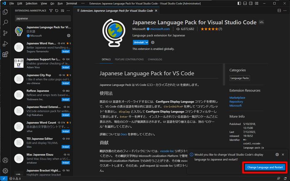290x181 pixels.
Task: Click the Uninstall button
Action: (x=139, y=42)
